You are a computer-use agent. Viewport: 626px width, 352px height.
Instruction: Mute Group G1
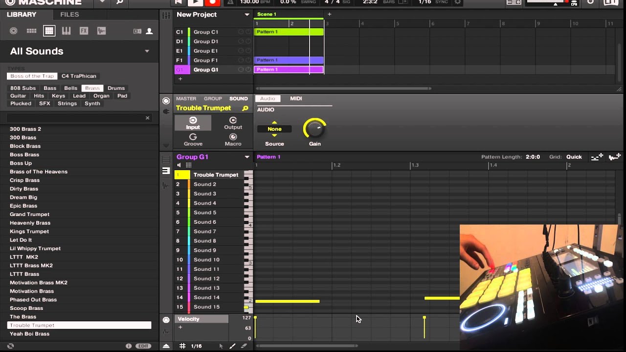(x=241, y=69)
